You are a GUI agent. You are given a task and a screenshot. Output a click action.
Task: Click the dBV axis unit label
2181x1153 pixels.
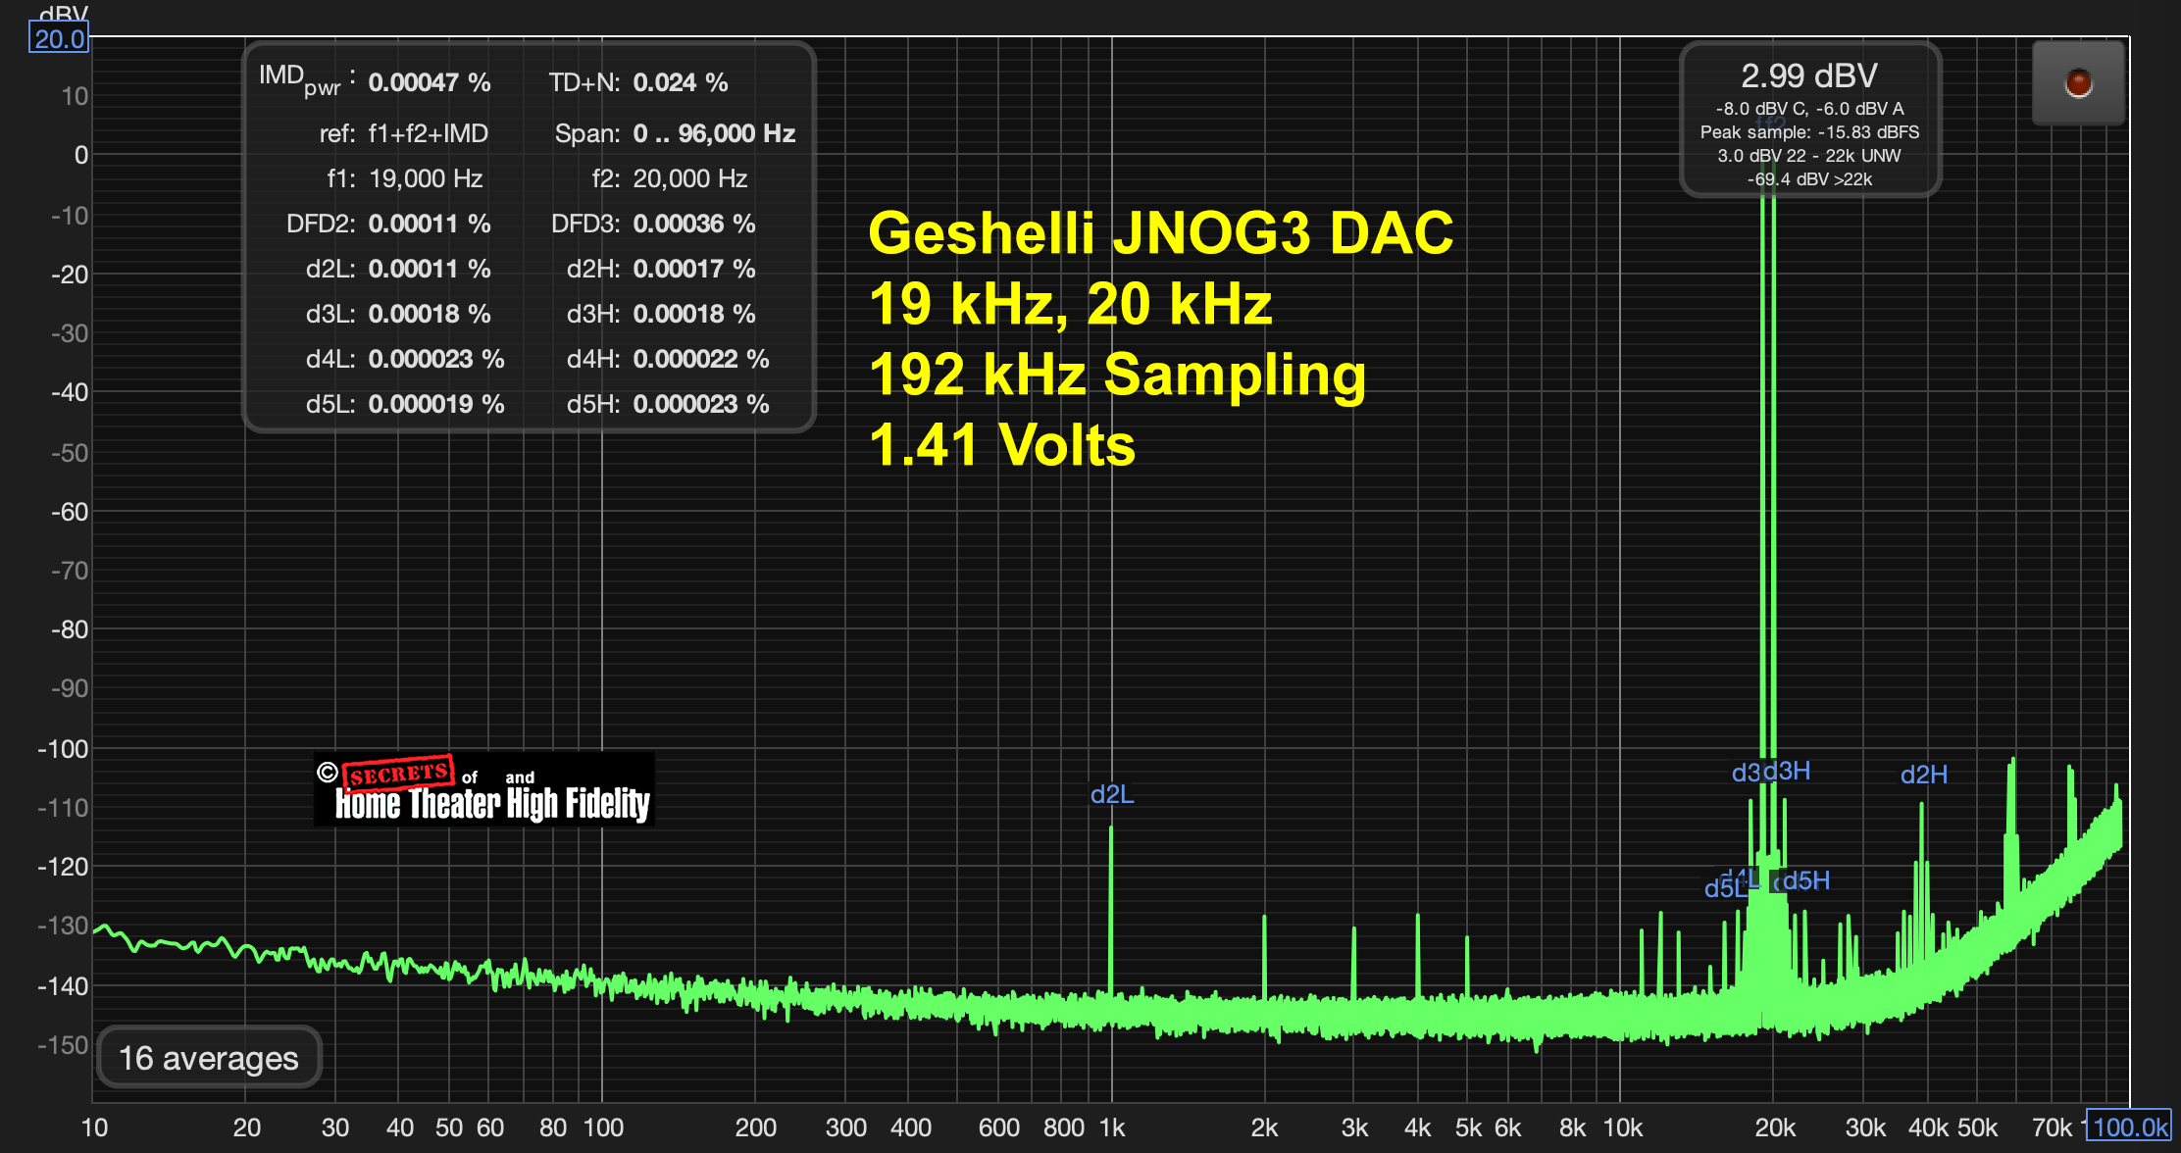[x=64, y=13]
